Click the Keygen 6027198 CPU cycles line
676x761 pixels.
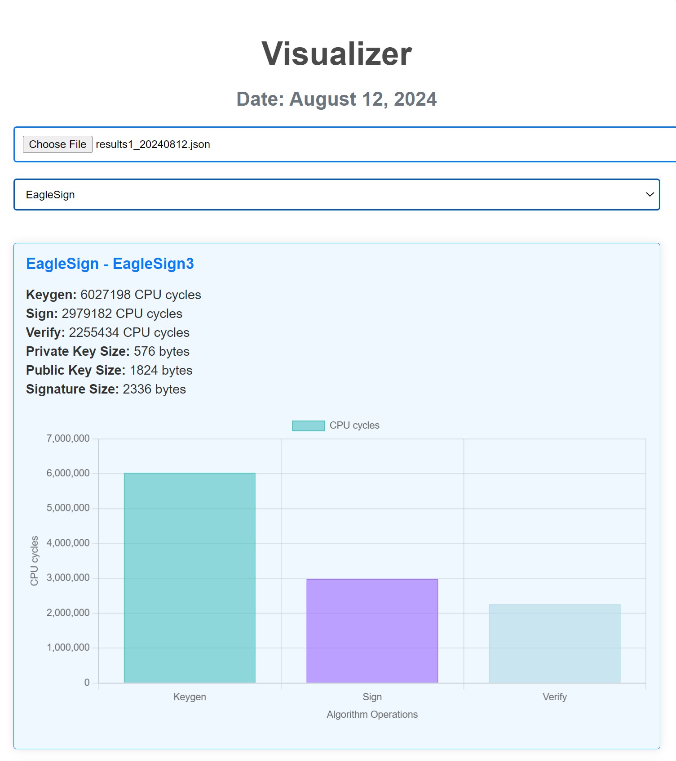[x=114, y=295]
